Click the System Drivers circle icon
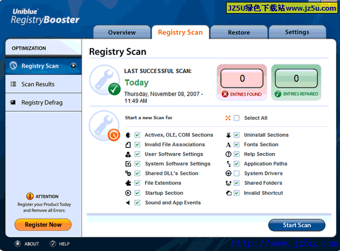340x251 pixels. coord(229,174)
